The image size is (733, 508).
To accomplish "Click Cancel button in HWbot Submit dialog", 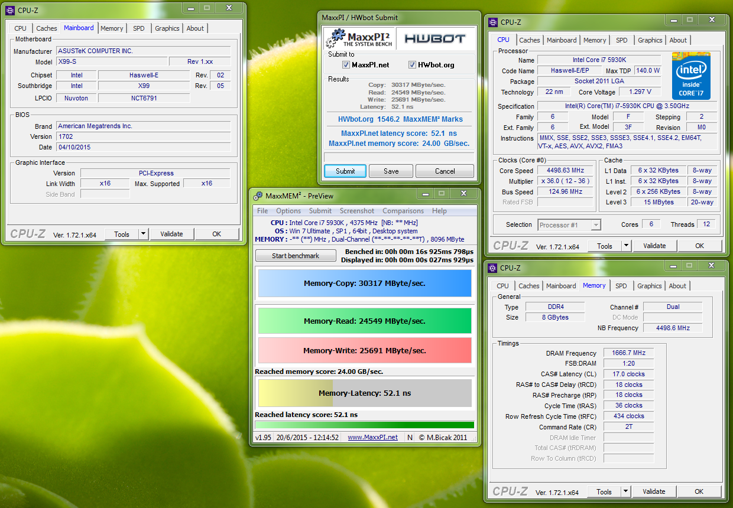I will click(445, 171).
